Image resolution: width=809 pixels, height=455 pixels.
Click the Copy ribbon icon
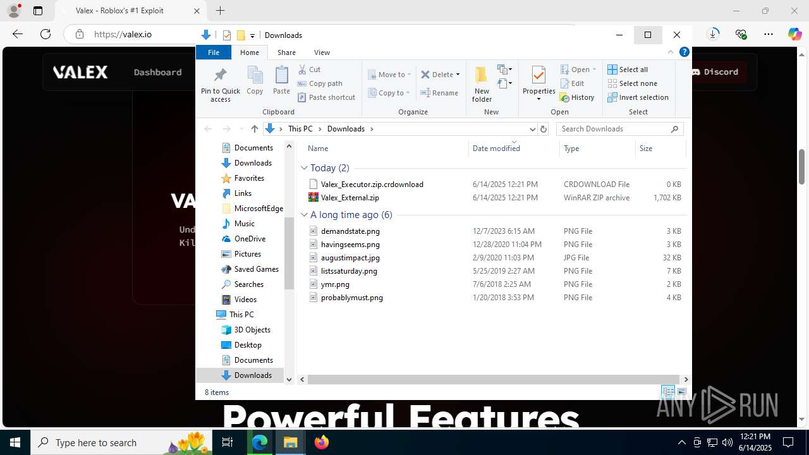pyautogui.click(x=255, y=75)
